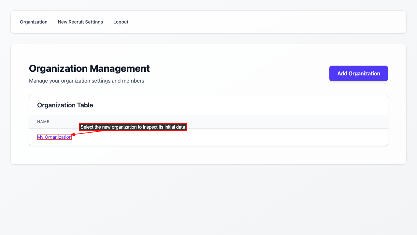Click the word 'Management' in the page title
417x235 pixels.
click(x=120, y=69)
